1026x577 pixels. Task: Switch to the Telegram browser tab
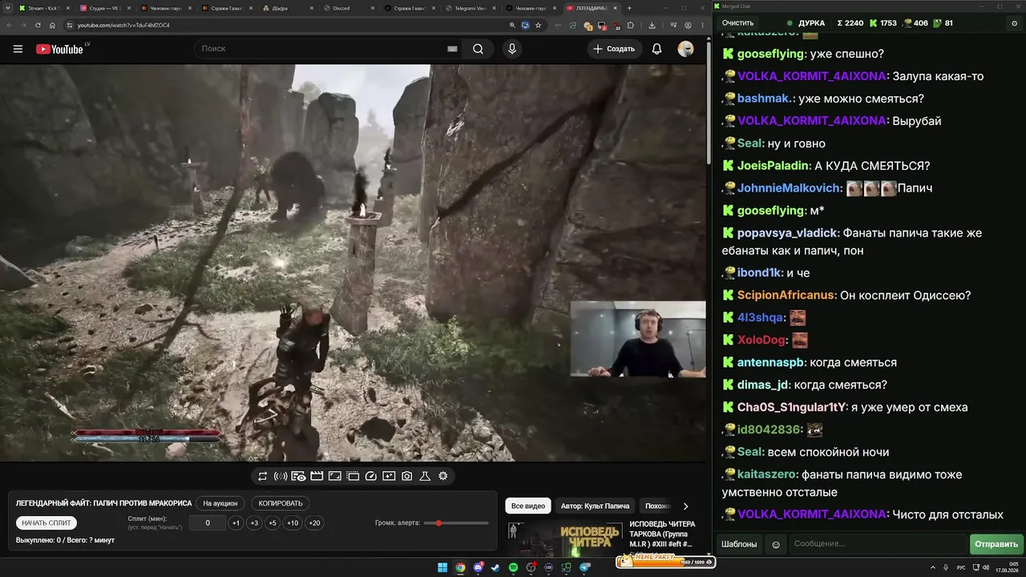469,8
